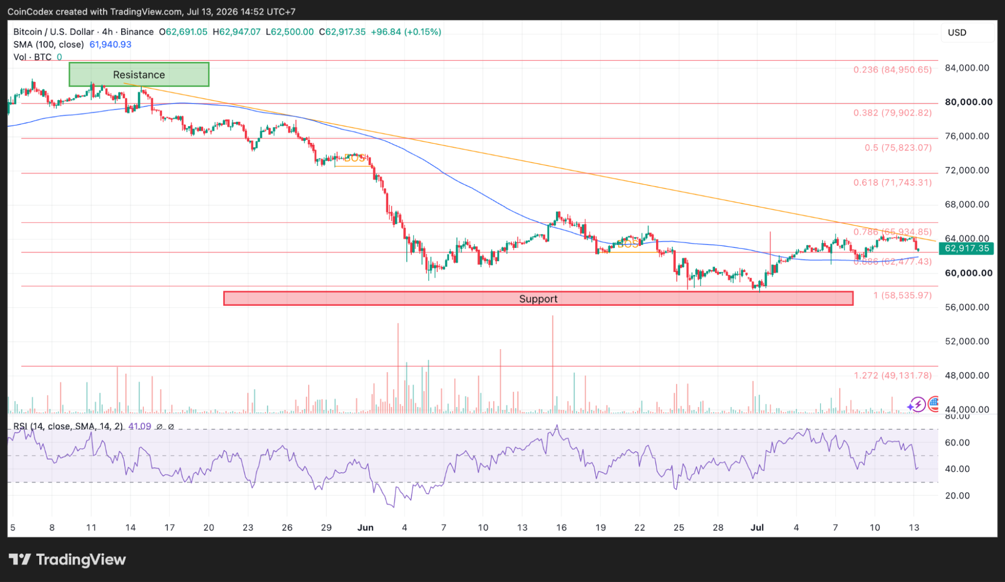The height and width of the screenshot is (582, 1005).
Task: Click the 25 date label on the time axis
Action: coord(679,528)
